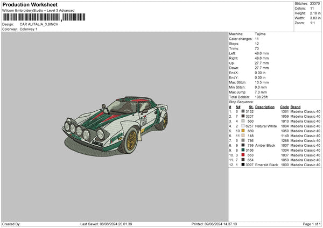This screenshot has height=228, width=323.
Task: Click the 'Brand' column header
Action: coord(296,107)
